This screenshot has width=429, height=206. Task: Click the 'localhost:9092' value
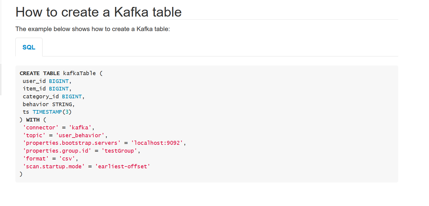[157, 143]
